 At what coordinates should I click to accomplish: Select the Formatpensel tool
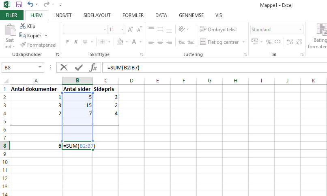[x=38, y=45]
